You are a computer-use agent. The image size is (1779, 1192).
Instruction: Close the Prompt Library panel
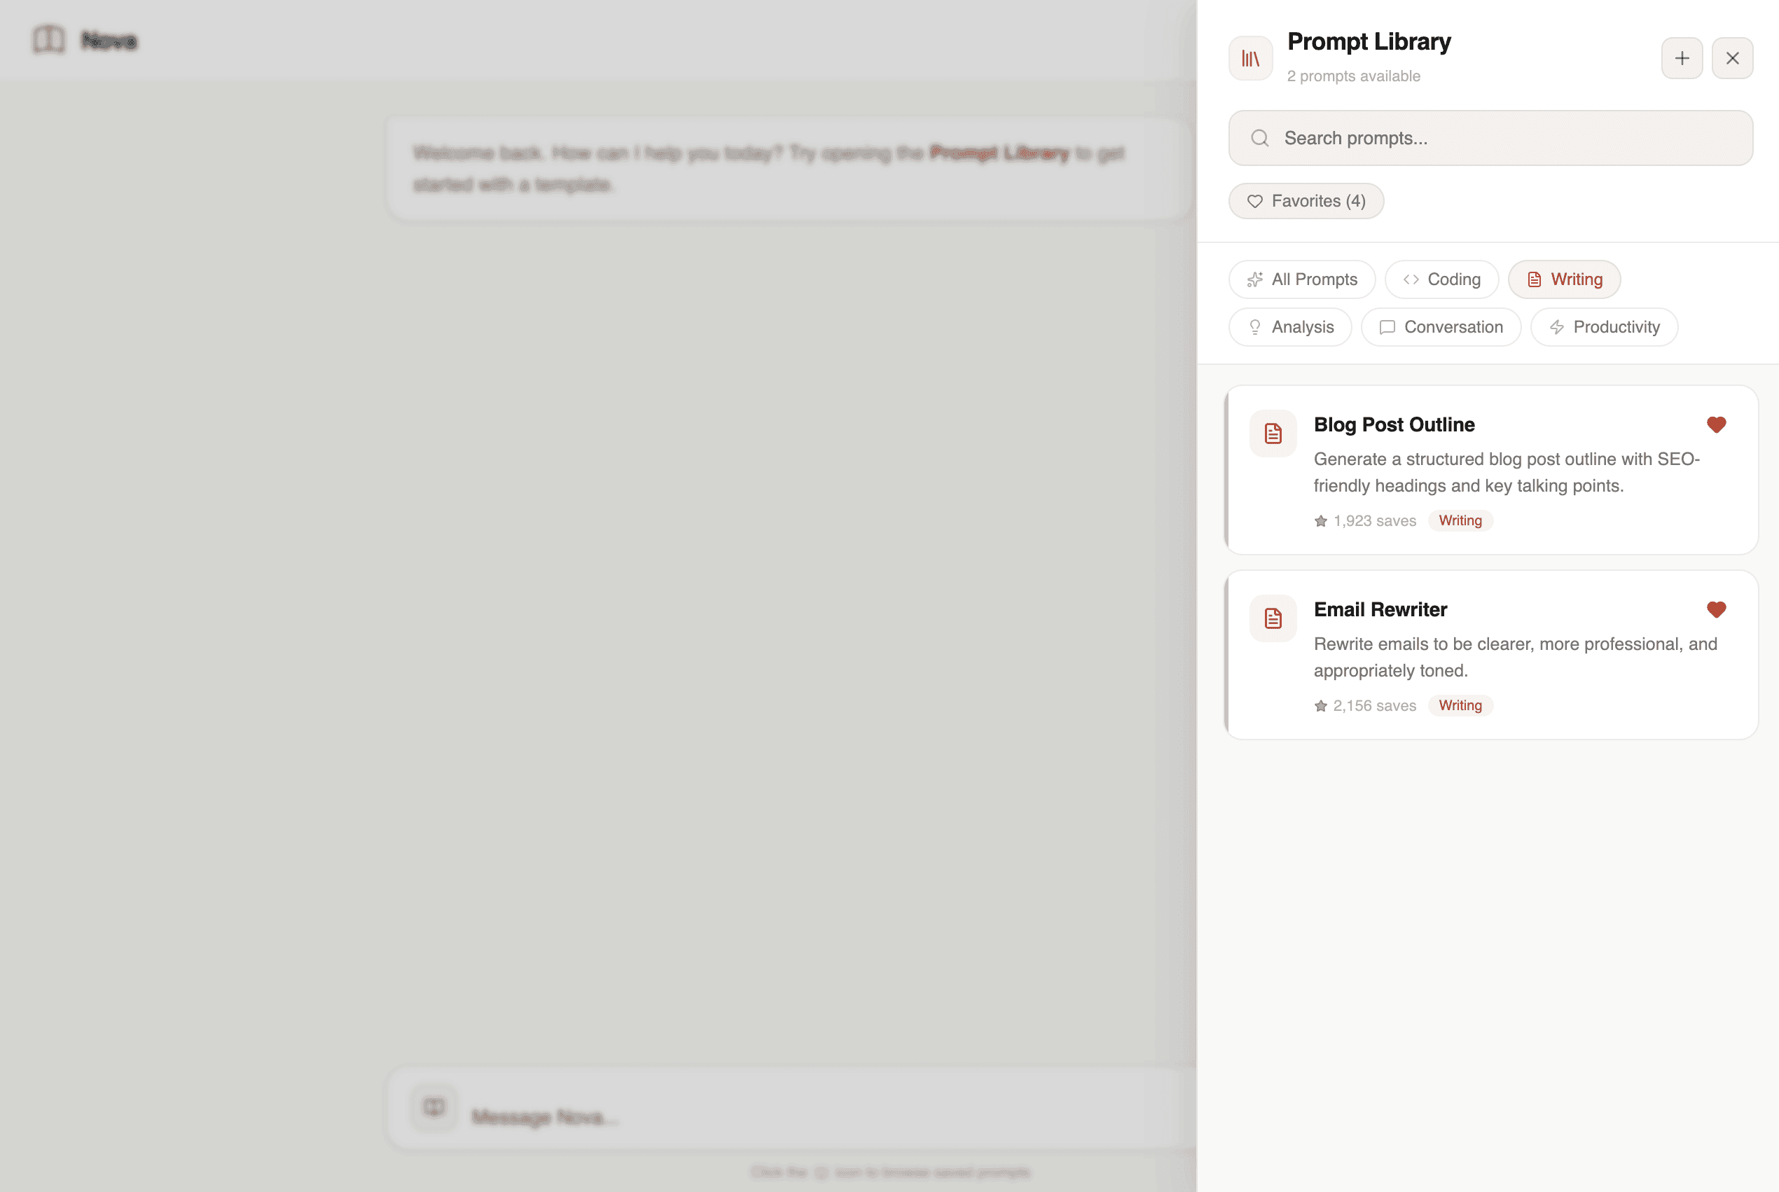pyautogui.click(x=1732, y=57)
